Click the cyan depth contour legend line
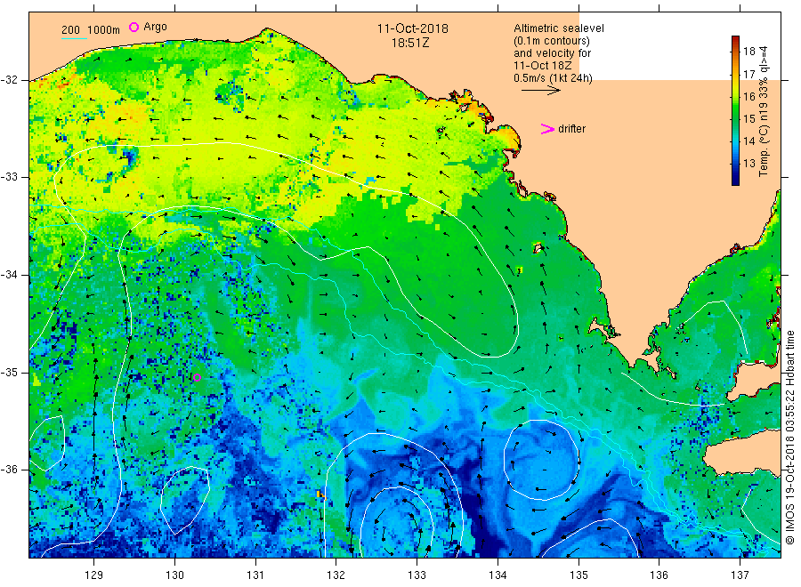This screenshot has width=801, height=587. [x=74, y=38]
